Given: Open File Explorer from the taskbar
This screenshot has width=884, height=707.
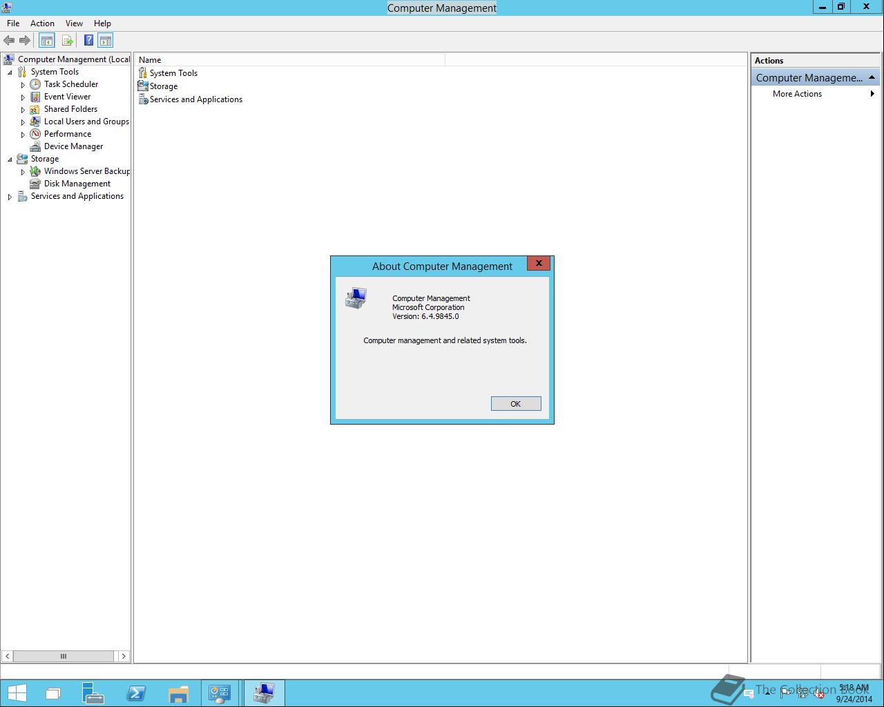Looking at the screenshot, I should click(178, 693).
